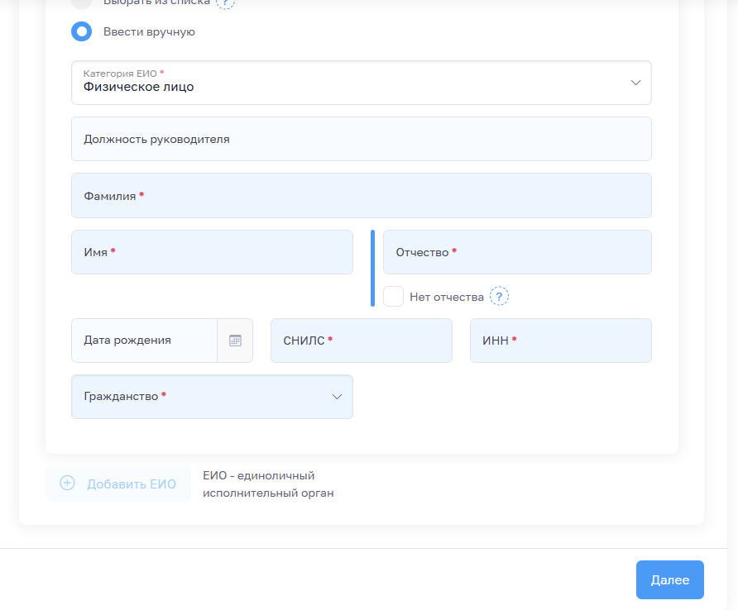Viewport: 738px width, 610px height.
Task: Click the help icon near Выбрать из списка
Action: point(225,2)
